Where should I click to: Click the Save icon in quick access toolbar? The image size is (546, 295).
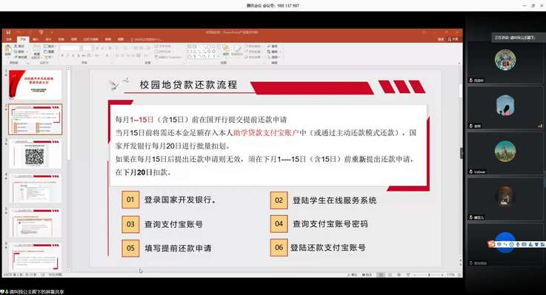pos(8,33)
